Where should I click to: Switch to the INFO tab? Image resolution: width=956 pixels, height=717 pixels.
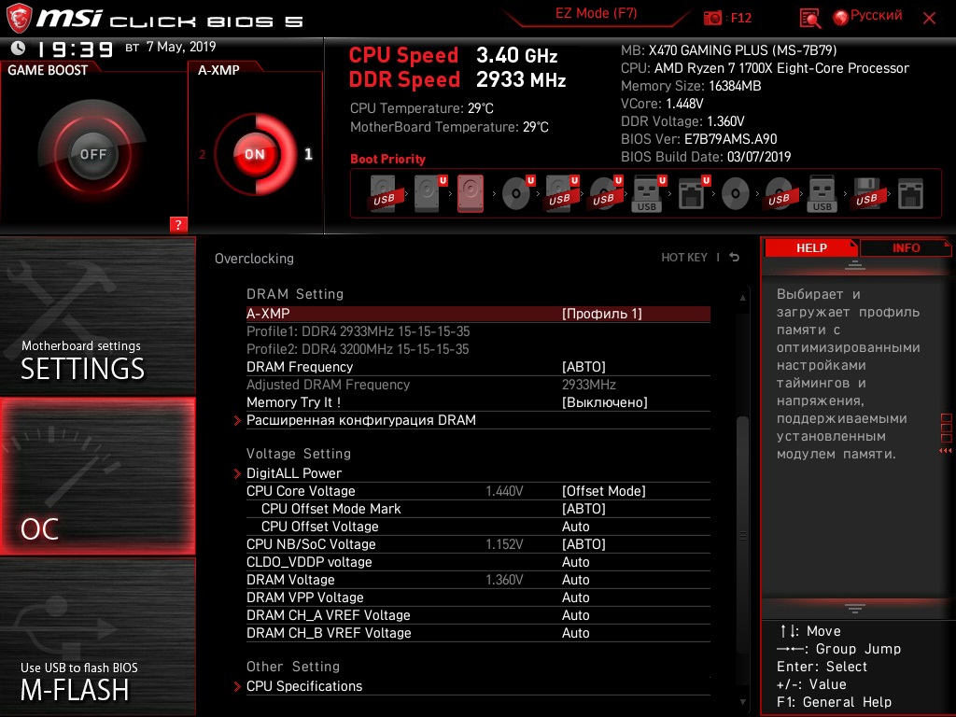pos(906,247)
